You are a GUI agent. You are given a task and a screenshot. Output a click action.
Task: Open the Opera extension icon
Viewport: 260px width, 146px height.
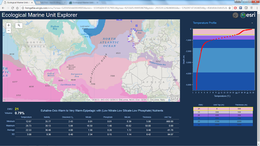click(x=235, y=7)
